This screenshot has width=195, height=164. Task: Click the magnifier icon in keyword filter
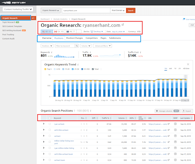pyautogui.click(x=77, y=46)
